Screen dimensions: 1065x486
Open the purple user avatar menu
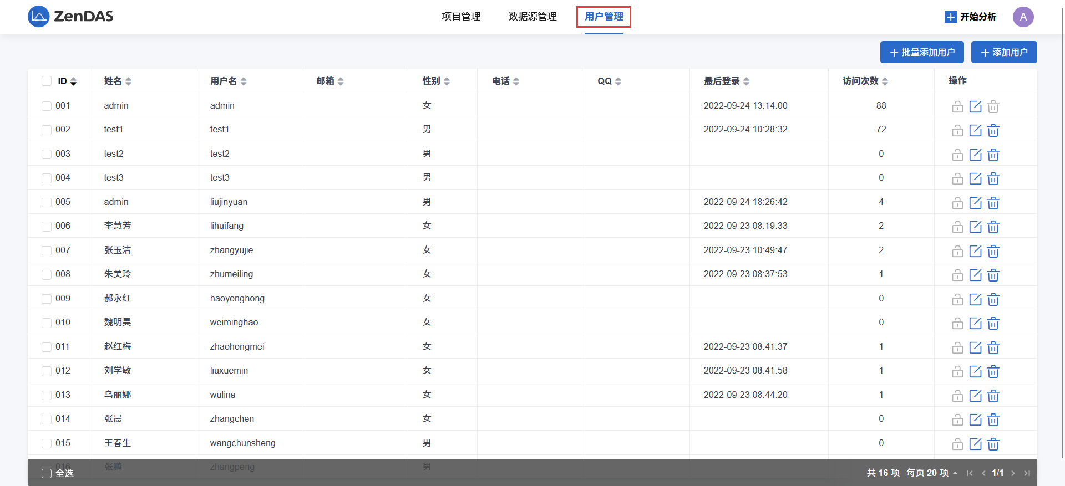[x=1023, y=17]
